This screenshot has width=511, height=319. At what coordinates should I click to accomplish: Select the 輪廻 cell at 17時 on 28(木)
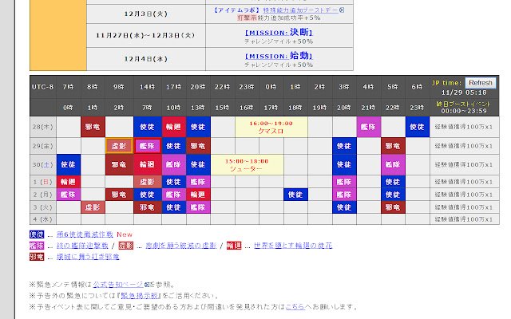pos(174,127)
